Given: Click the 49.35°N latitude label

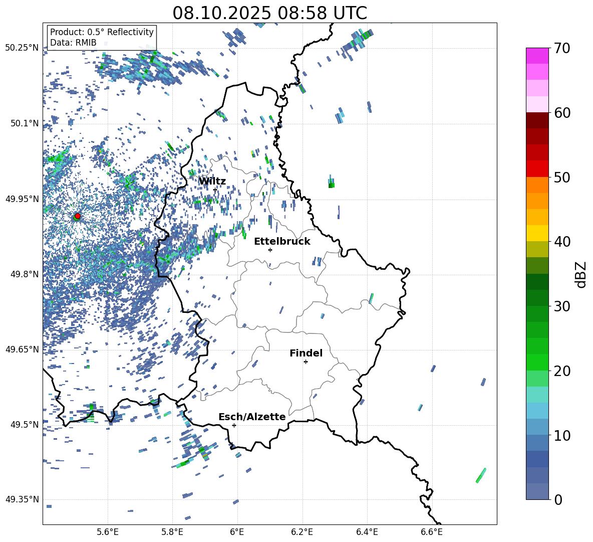Looking at the screenshot, I should tap(22, 499).
